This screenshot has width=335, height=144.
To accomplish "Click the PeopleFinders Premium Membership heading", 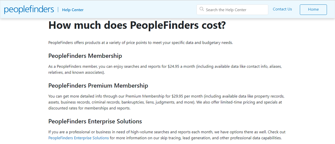I will click(x=98, y=86).
